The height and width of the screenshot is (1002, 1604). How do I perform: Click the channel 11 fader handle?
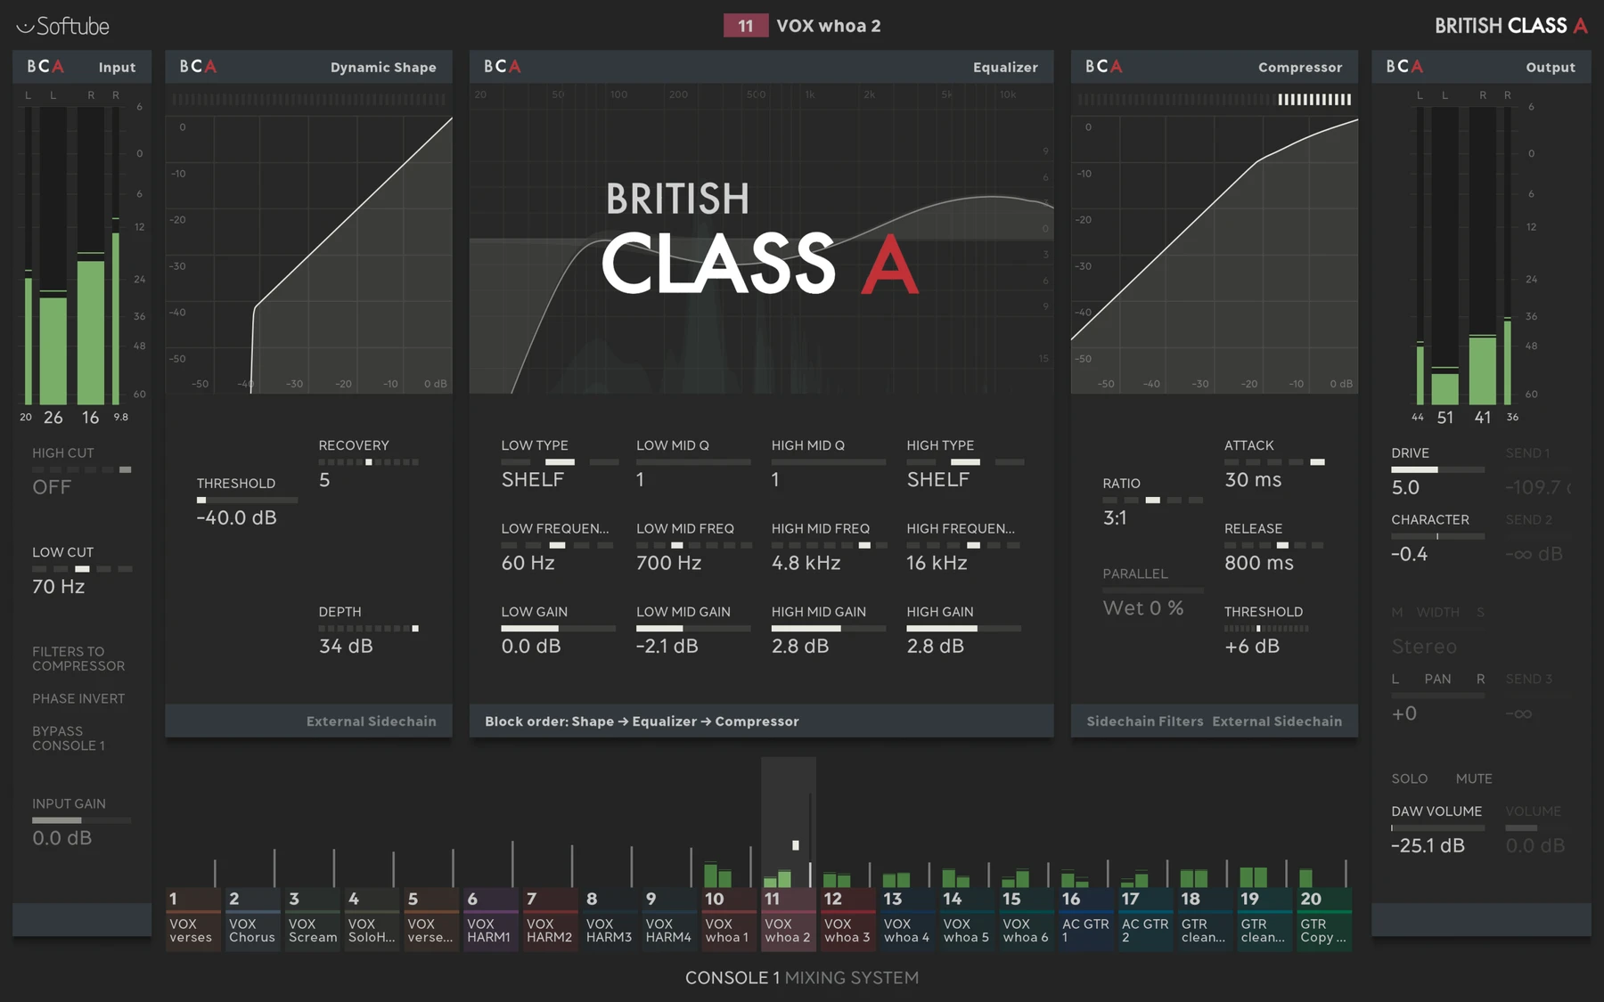[x=796, y=845]
